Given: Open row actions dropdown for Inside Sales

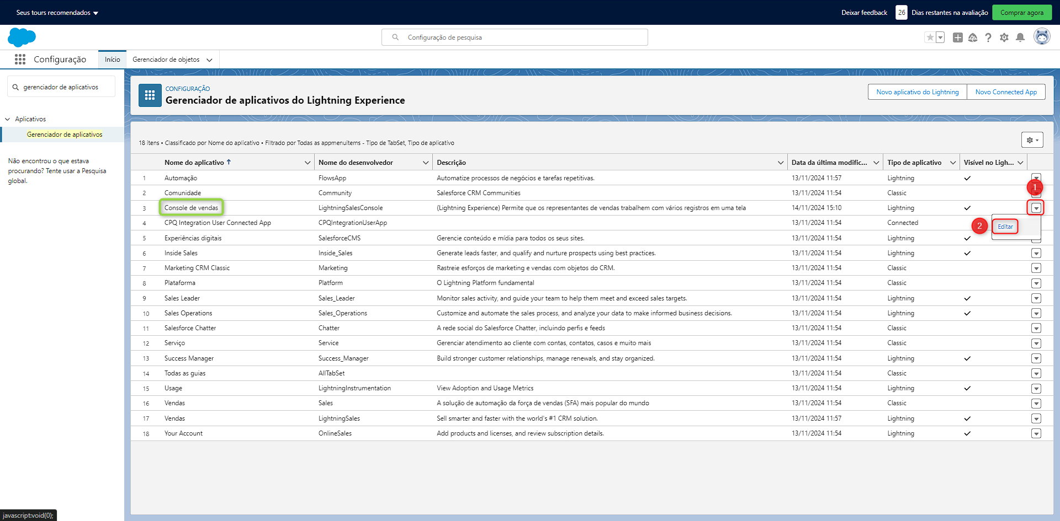Looking at the screenshot, I should (1036, 253).
